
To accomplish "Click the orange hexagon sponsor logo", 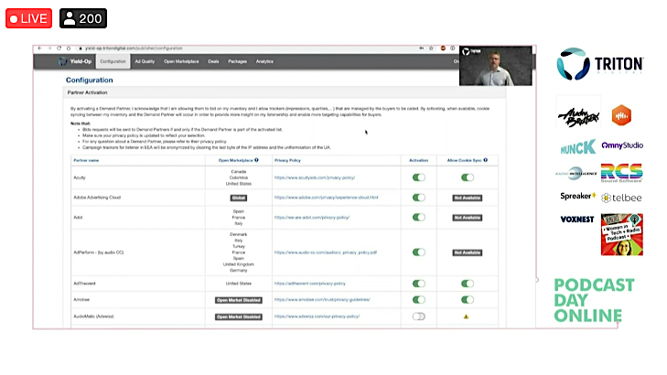I will (x=621, y=115).
